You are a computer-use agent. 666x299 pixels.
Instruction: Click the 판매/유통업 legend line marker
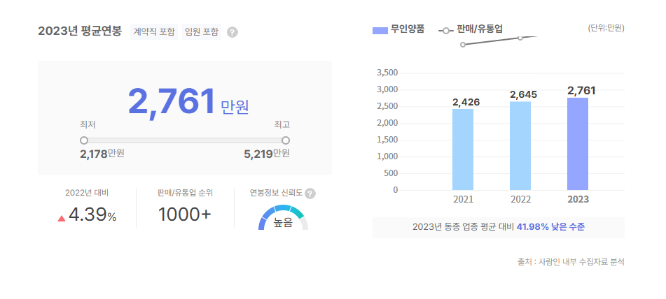click(446, 31)
